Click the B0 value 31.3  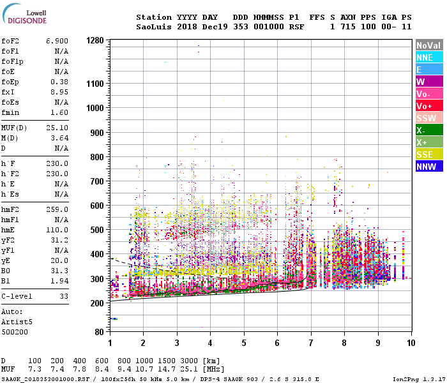pos(59,271)
